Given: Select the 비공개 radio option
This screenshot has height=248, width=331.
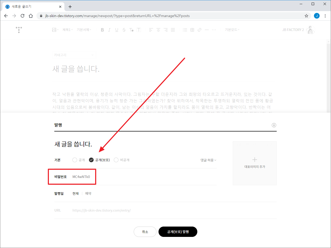Looking at the screenshot, I should click(122, 160).
